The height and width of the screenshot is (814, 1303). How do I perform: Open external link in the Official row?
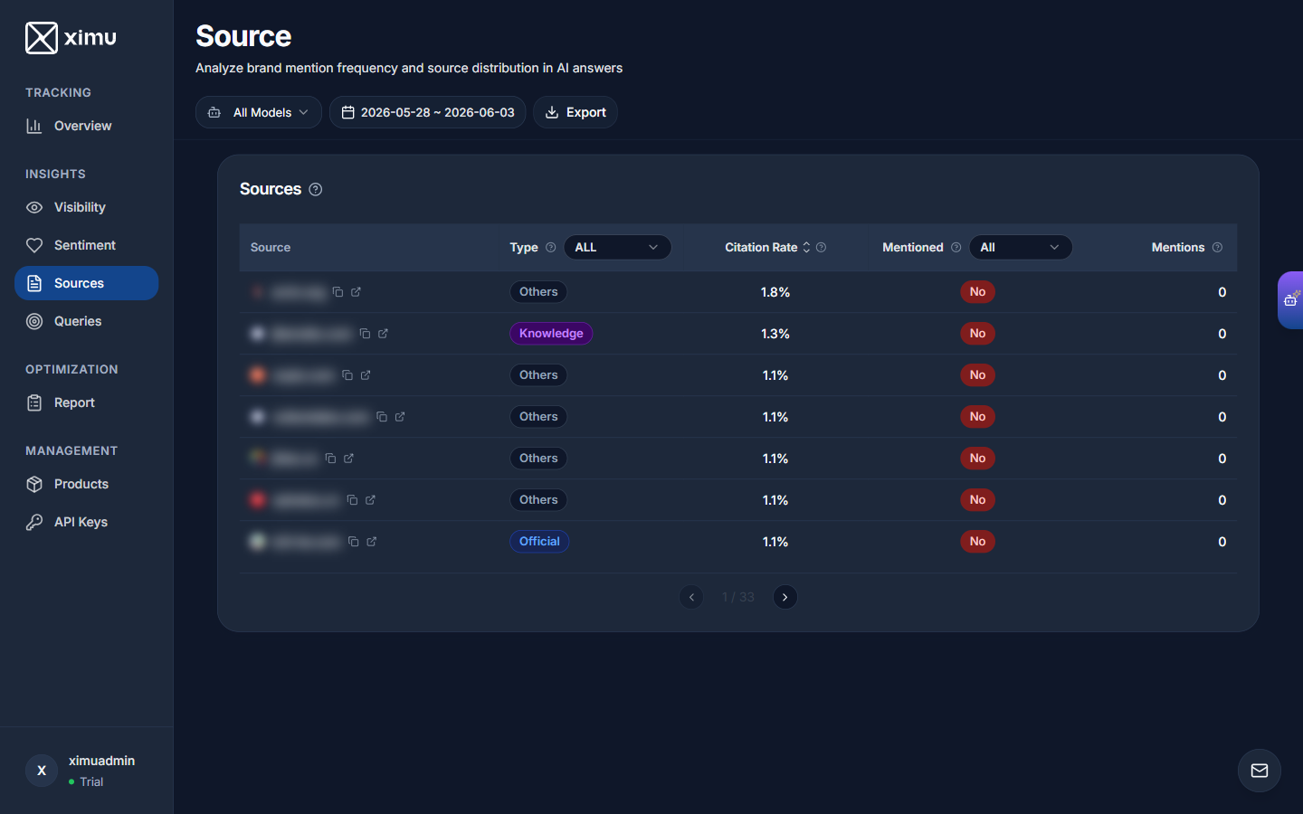click(372, 542)
